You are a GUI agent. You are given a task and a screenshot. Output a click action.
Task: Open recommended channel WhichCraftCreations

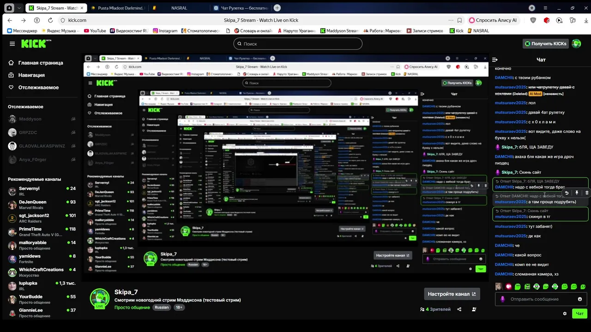(42, 272)
